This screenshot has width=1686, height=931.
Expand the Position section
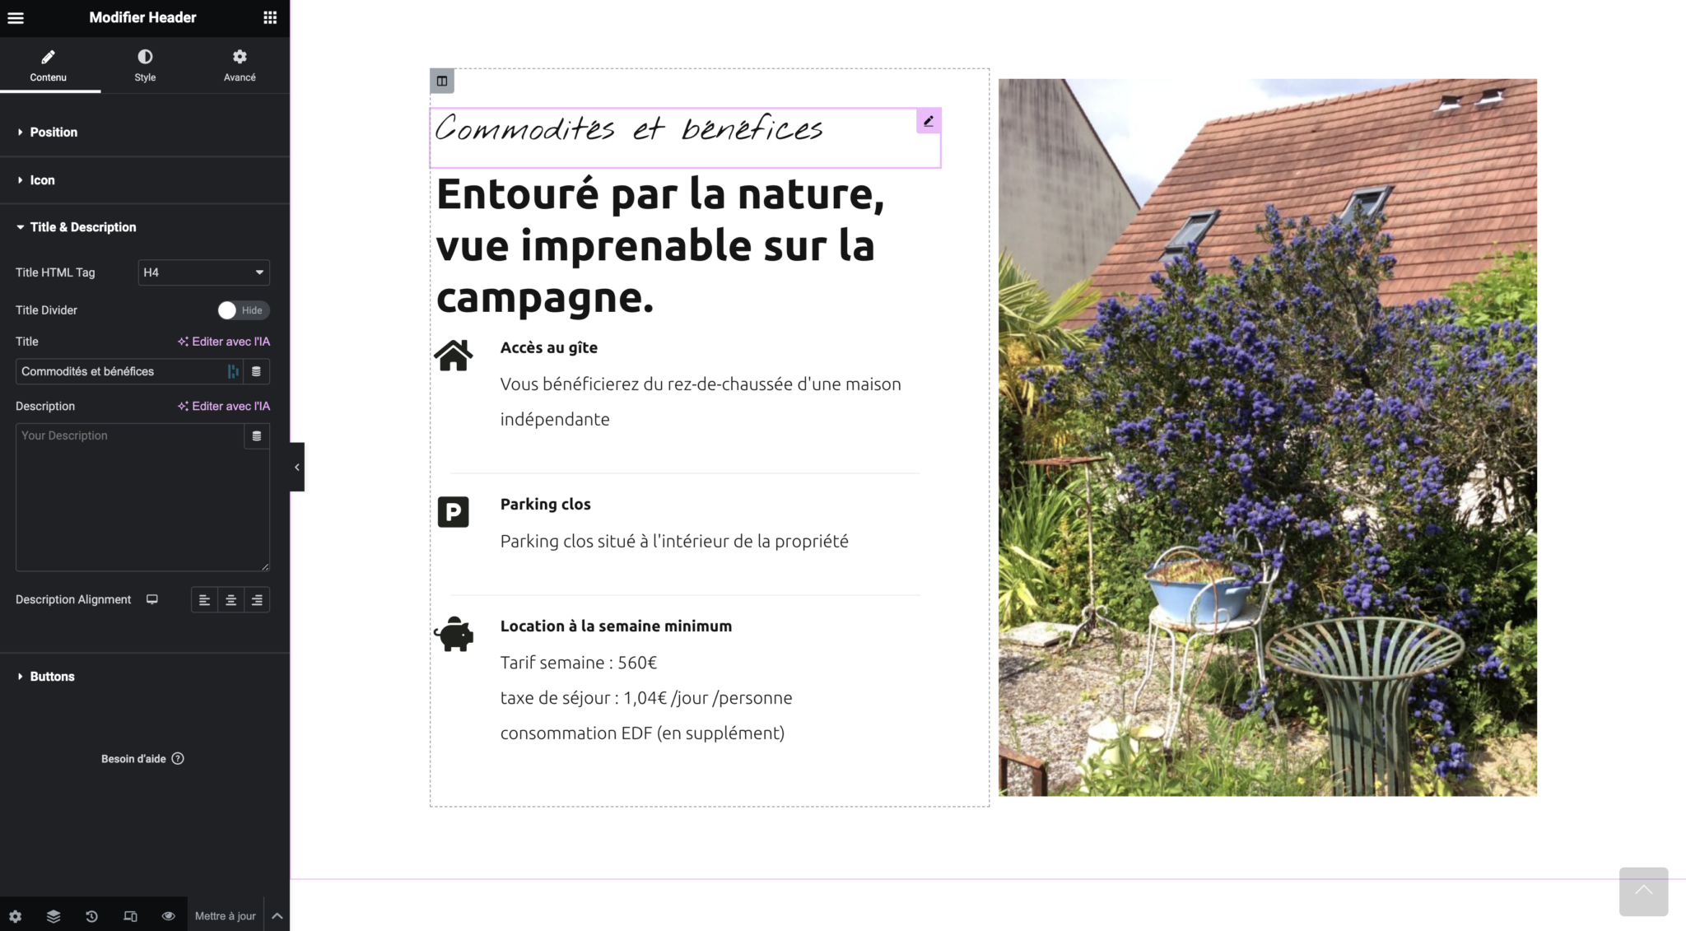(53, 131)
